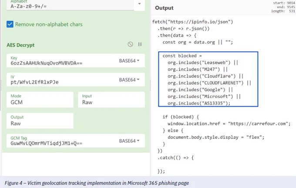Viewport: 296px width, 188px height.
Task: Disable the AES Decrypt operation icon
Action: (x=130, y=44)
